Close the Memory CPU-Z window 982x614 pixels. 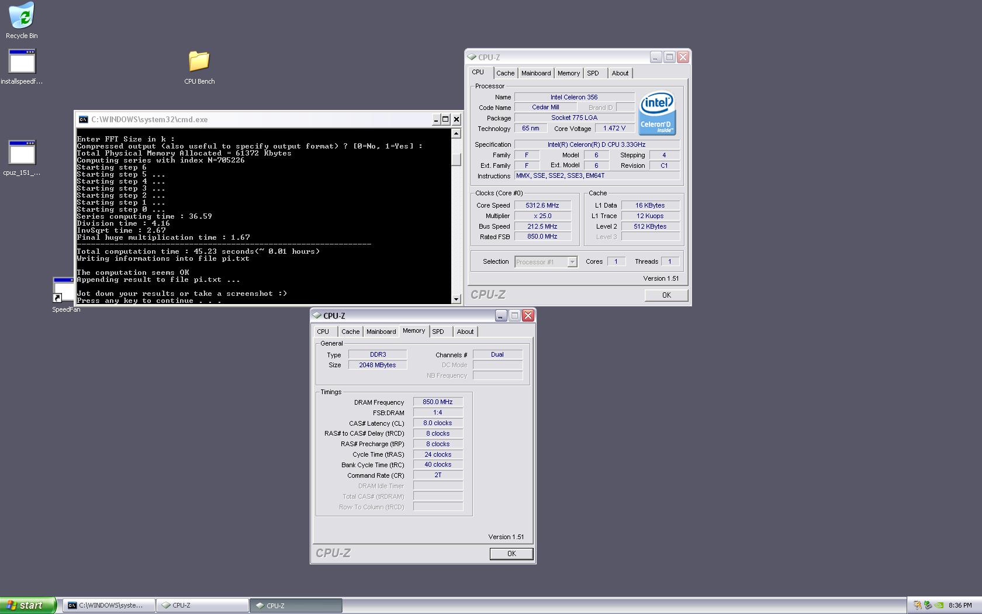[528, 316]
